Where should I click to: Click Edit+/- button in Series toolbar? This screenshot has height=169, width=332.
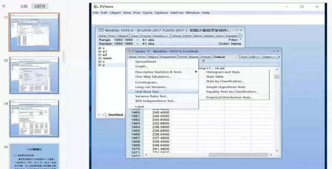pyautogui.click(x=255, y=57)
